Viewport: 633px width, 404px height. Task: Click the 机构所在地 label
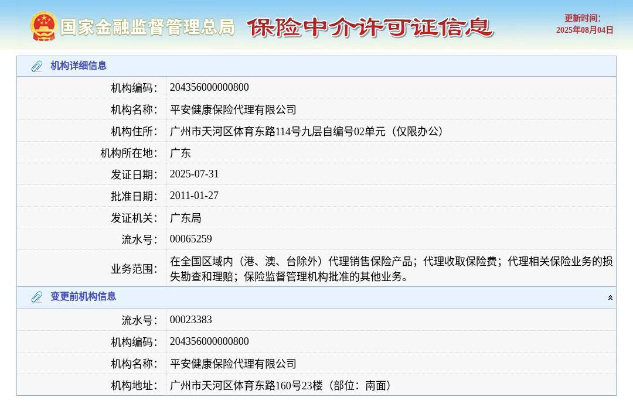(129, 153)
